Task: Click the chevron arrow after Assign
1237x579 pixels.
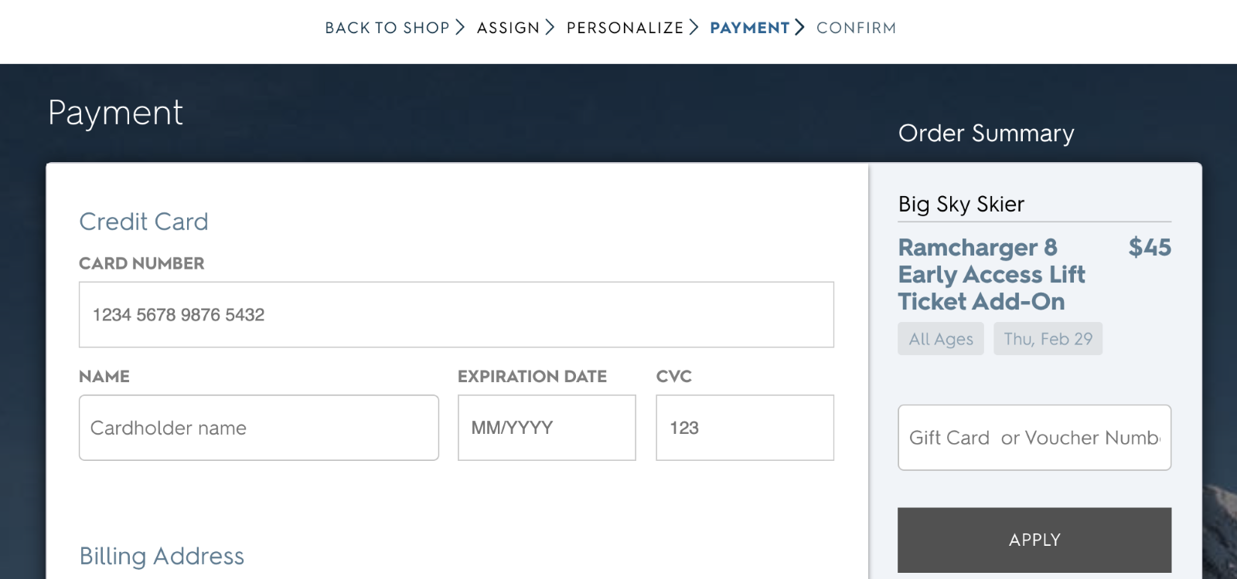Action: (x=550, y=28)
